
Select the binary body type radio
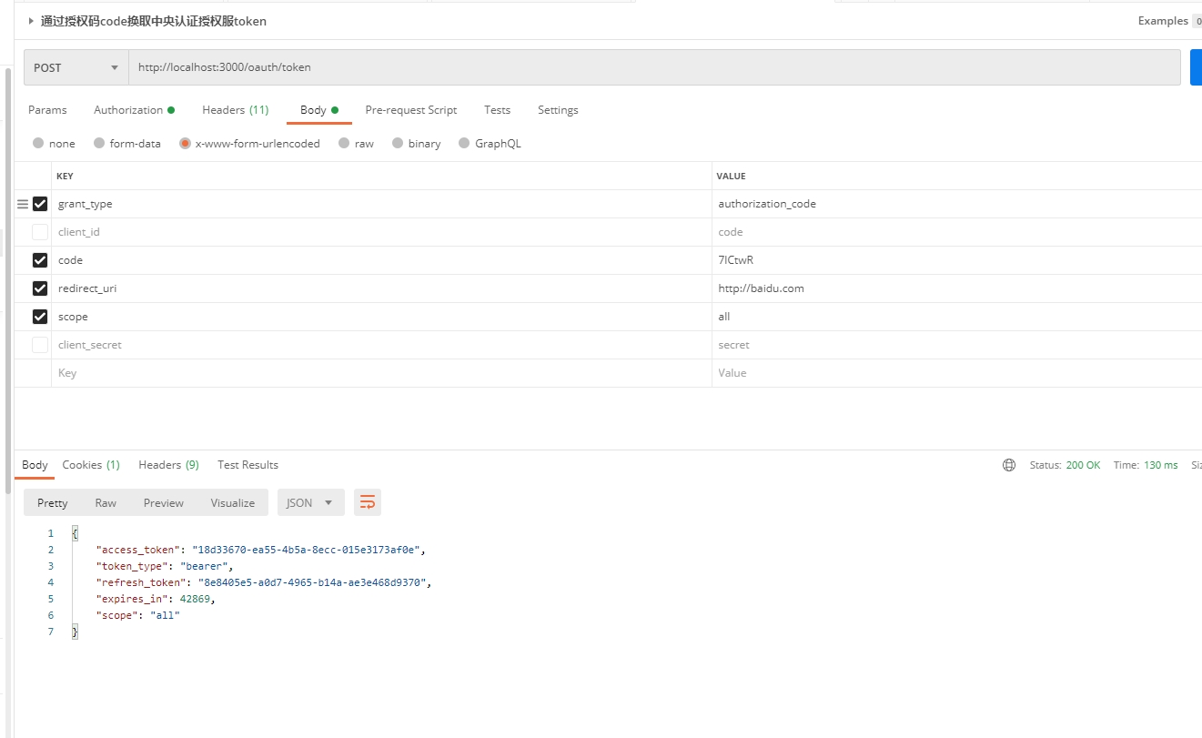tap(397, 143)
